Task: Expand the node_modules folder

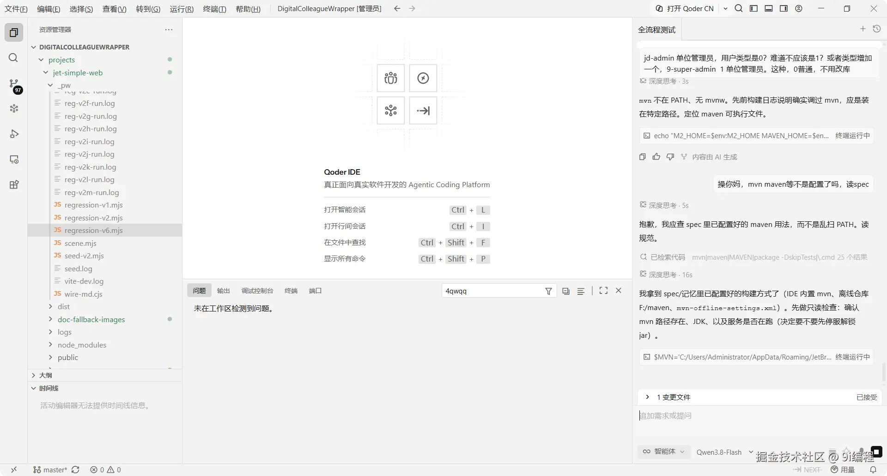Action: coord(50,345)
